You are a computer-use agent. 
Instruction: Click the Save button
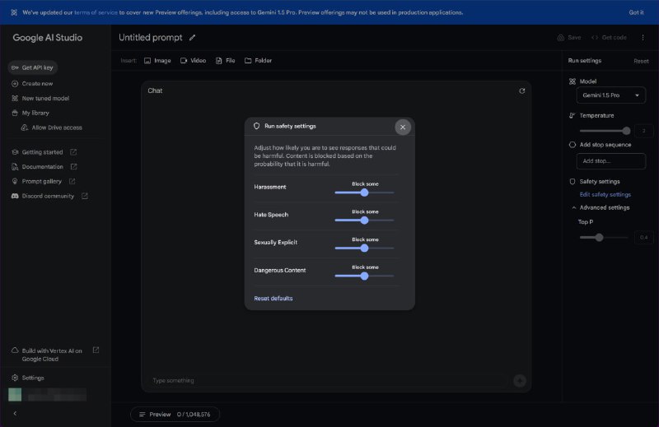pos(569,38)
